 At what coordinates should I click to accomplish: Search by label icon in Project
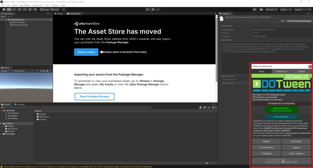[205, 107]
